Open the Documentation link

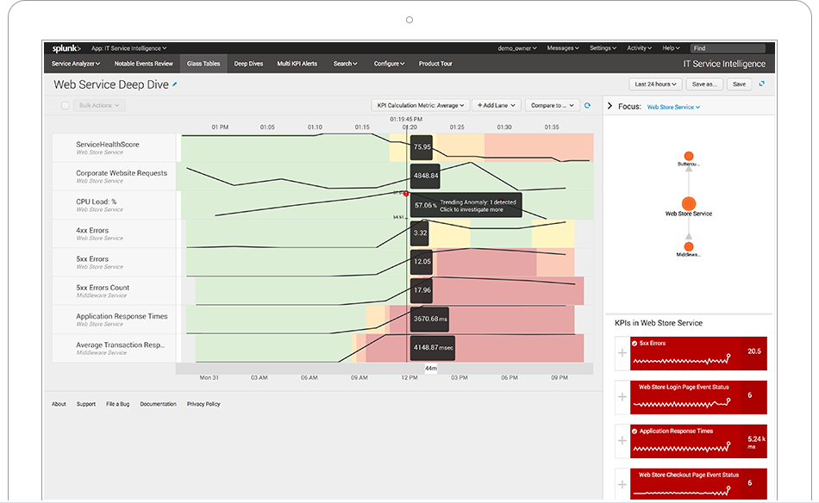point(159,404)
